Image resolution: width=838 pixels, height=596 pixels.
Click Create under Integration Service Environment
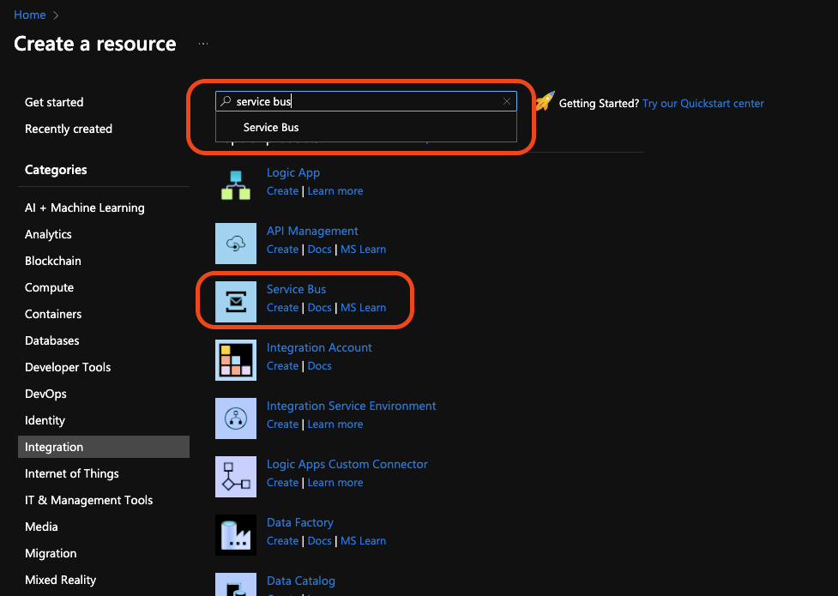click(x=283, y=424)
